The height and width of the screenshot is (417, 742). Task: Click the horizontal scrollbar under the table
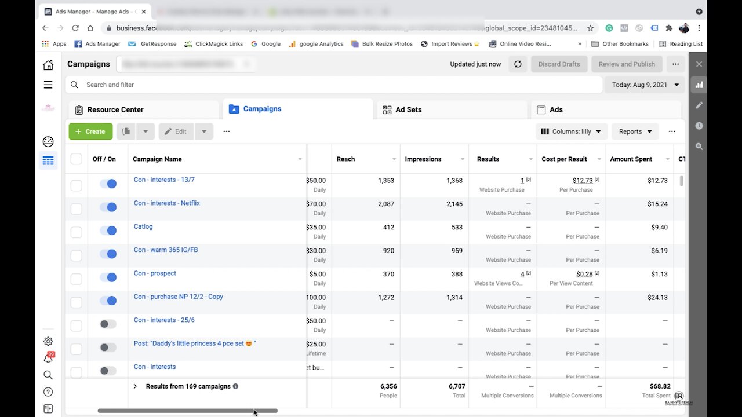point(188,411)
